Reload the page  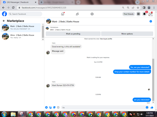tap(13, 8)
